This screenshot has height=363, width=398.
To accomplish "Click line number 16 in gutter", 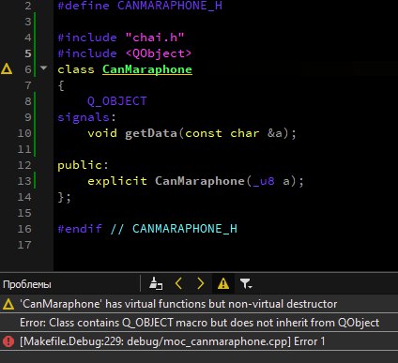I will (x=24, y=229).
